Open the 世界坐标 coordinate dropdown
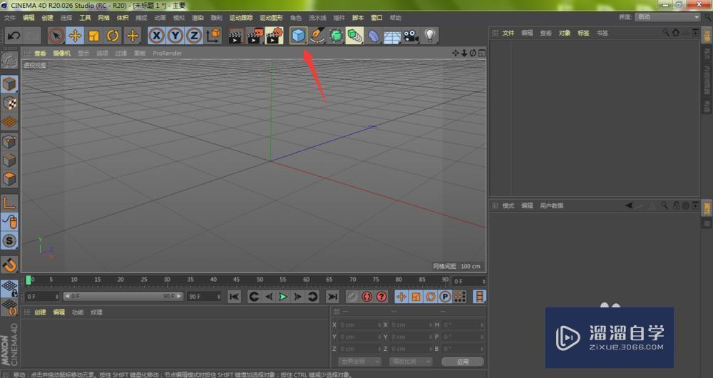 click(x=359, y=362)
